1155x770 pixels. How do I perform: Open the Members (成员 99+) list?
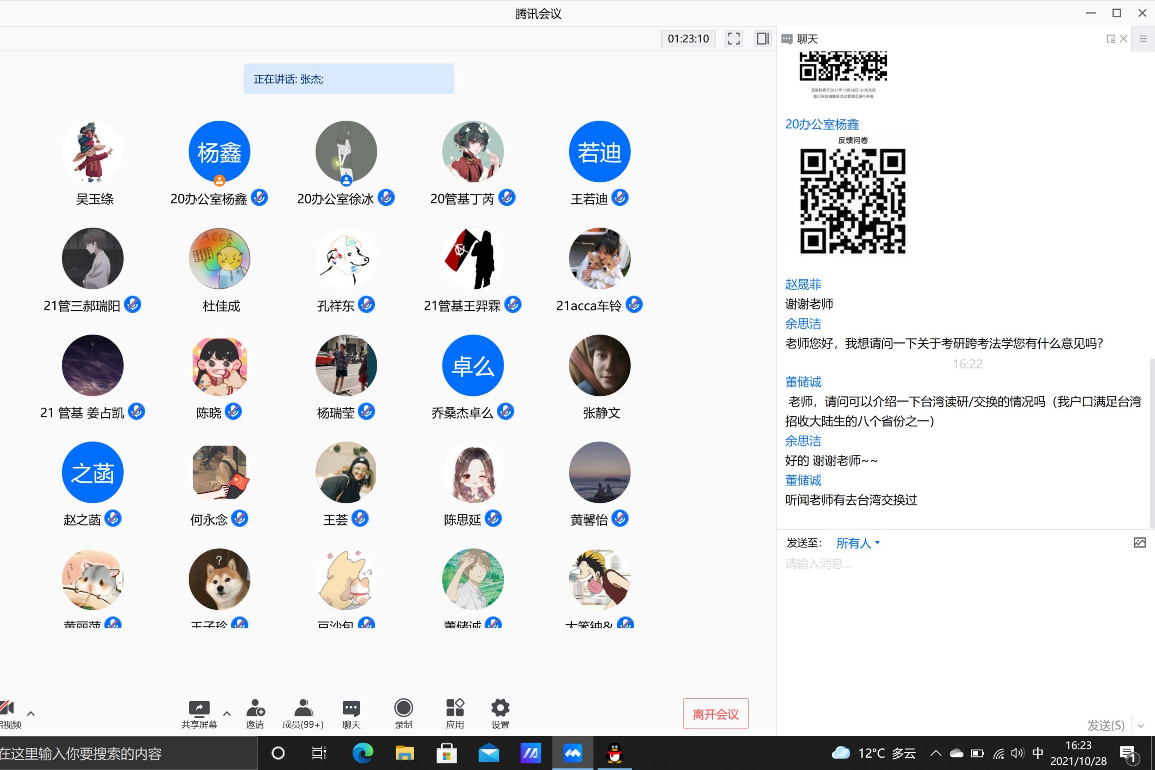(x=303, y=714)
